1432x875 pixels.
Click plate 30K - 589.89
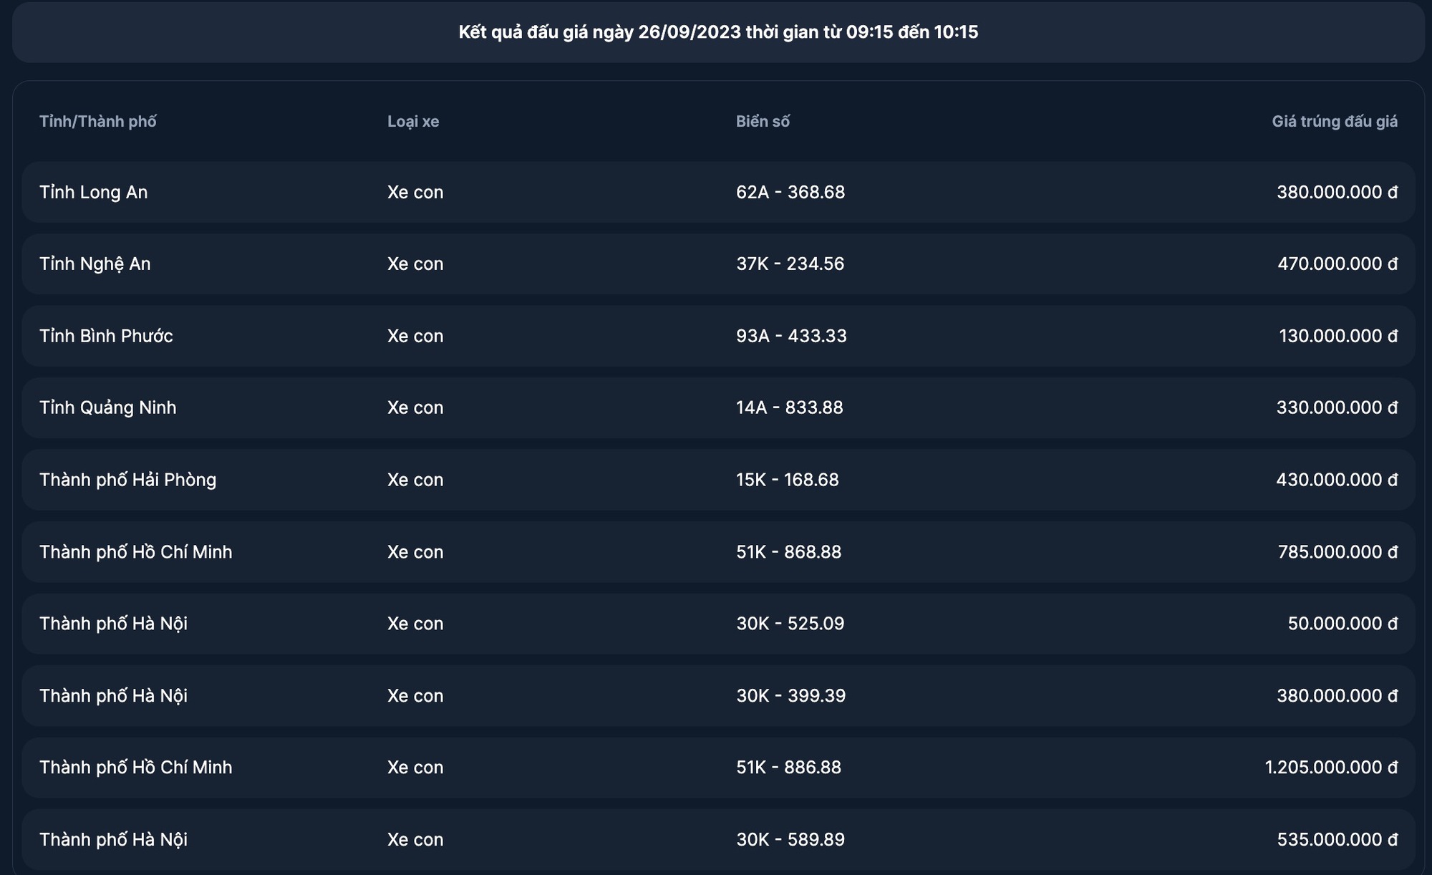pyautogui.click(x=790, y=840)
